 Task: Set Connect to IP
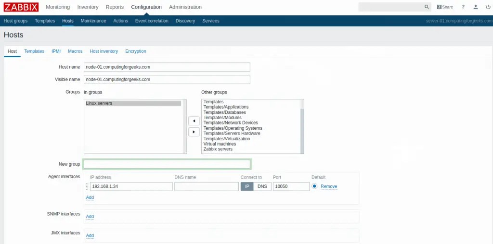[x=247, y=186]
